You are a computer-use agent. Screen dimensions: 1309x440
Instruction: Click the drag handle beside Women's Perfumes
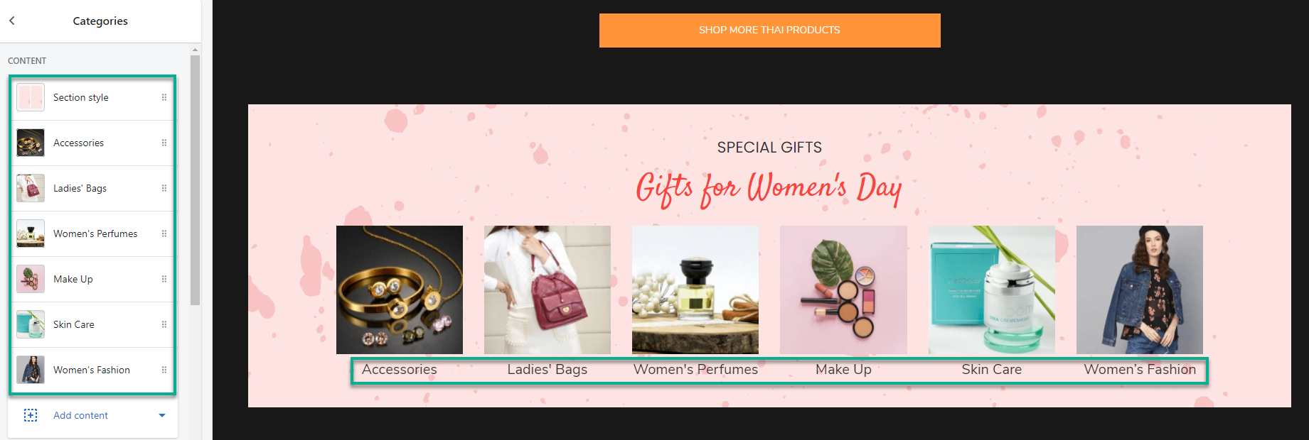pyautogui.click(x=164, y=233)
